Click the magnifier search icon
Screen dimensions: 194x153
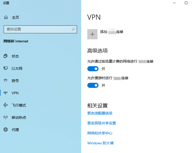click(73, 29)
